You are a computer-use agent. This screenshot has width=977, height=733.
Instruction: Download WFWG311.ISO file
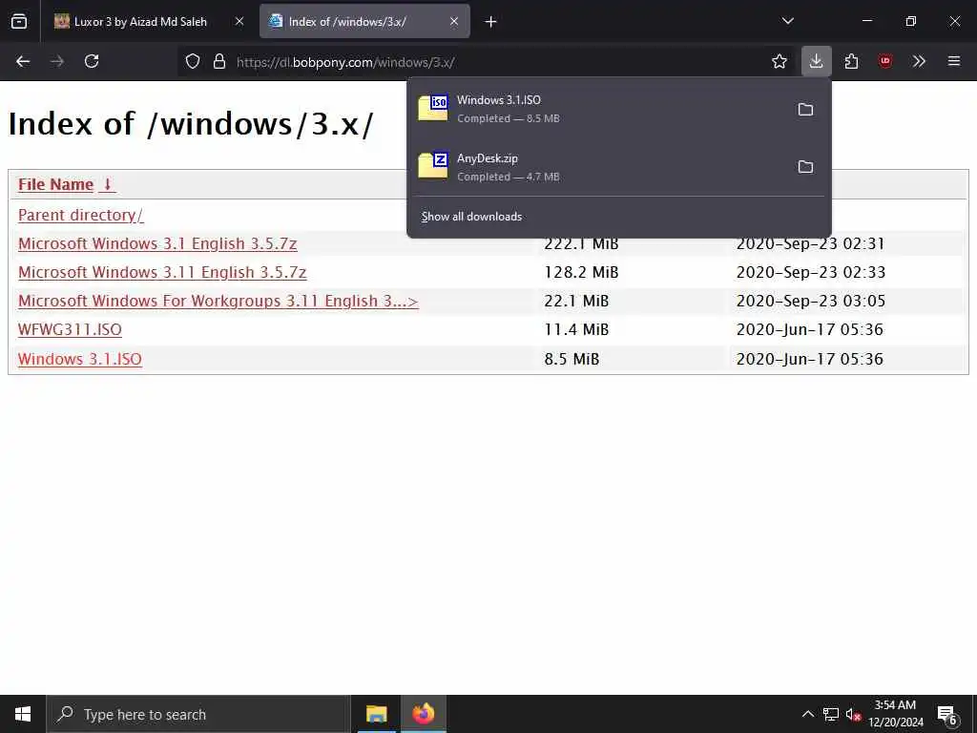click(70, 329)
